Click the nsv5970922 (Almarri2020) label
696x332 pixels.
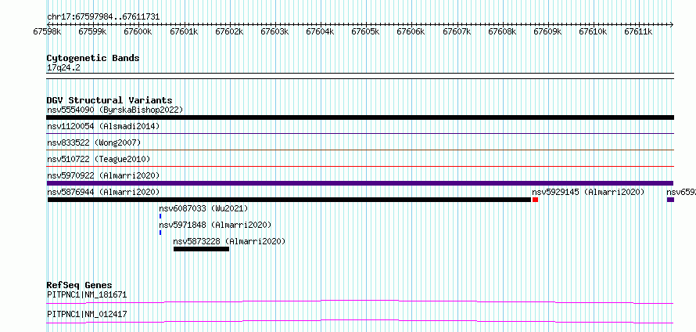pyautogui.click(x=103, y=175)
